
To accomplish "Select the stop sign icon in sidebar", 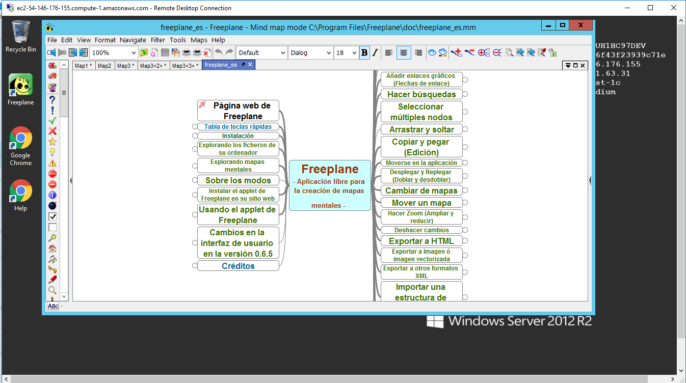I will [52, 174].
